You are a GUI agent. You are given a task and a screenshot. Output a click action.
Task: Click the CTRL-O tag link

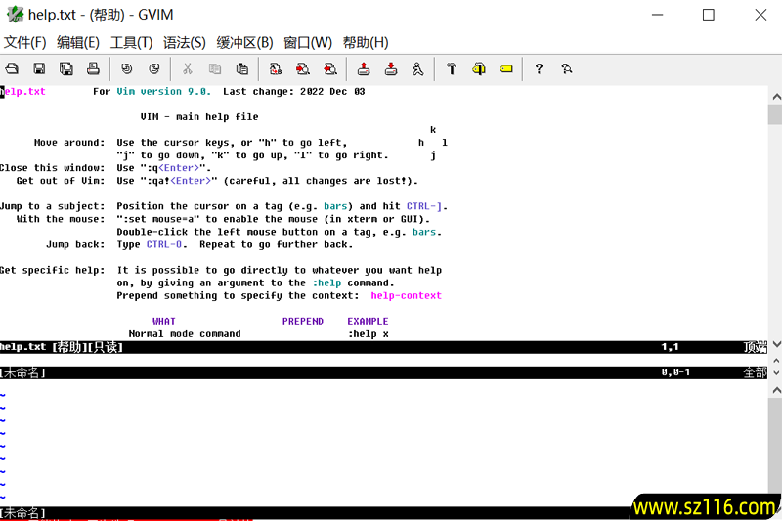164,244
